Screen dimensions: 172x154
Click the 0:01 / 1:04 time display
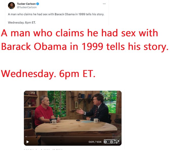click(95, 142)
